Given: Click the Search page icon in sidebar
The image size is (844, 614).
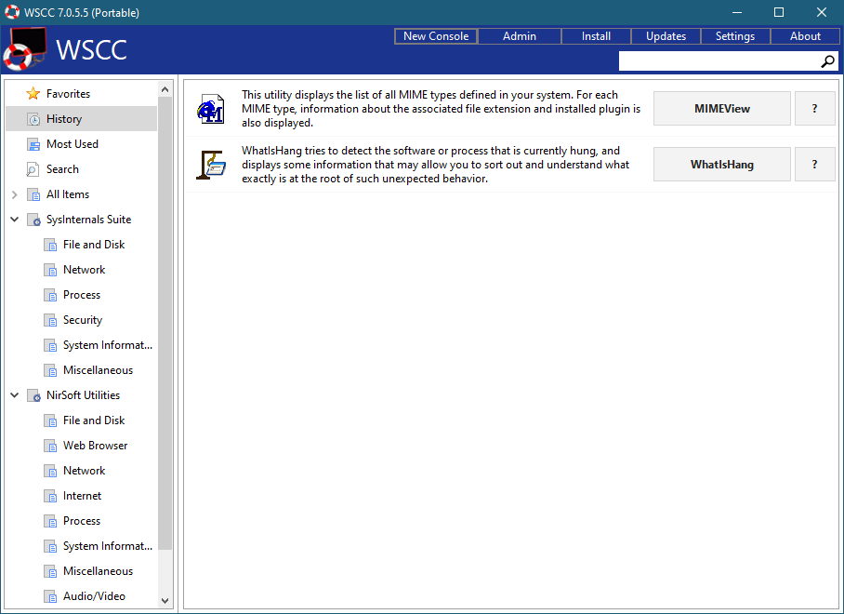Looking at the screenshot, I should click(x=33, y=169).
